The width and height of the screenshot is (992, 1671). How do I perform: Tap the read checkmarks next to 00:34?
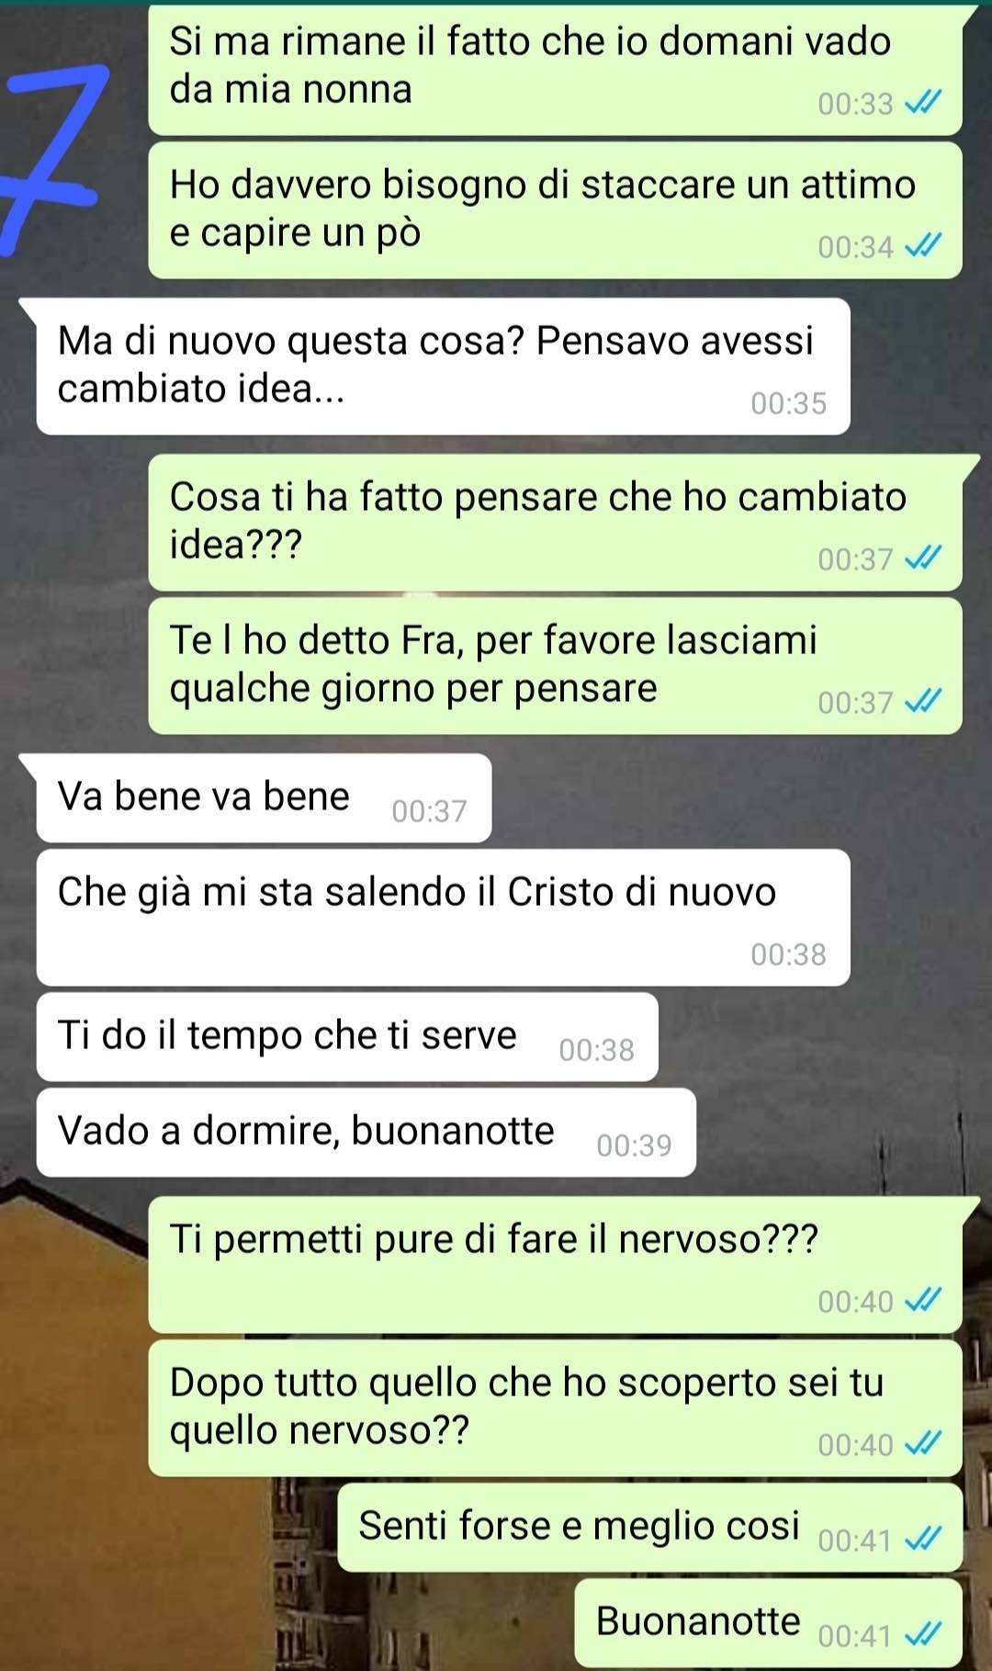(x=923, y=246)
